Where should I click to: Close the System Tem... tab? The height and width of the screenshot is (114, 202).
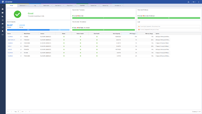coord(99,5)
